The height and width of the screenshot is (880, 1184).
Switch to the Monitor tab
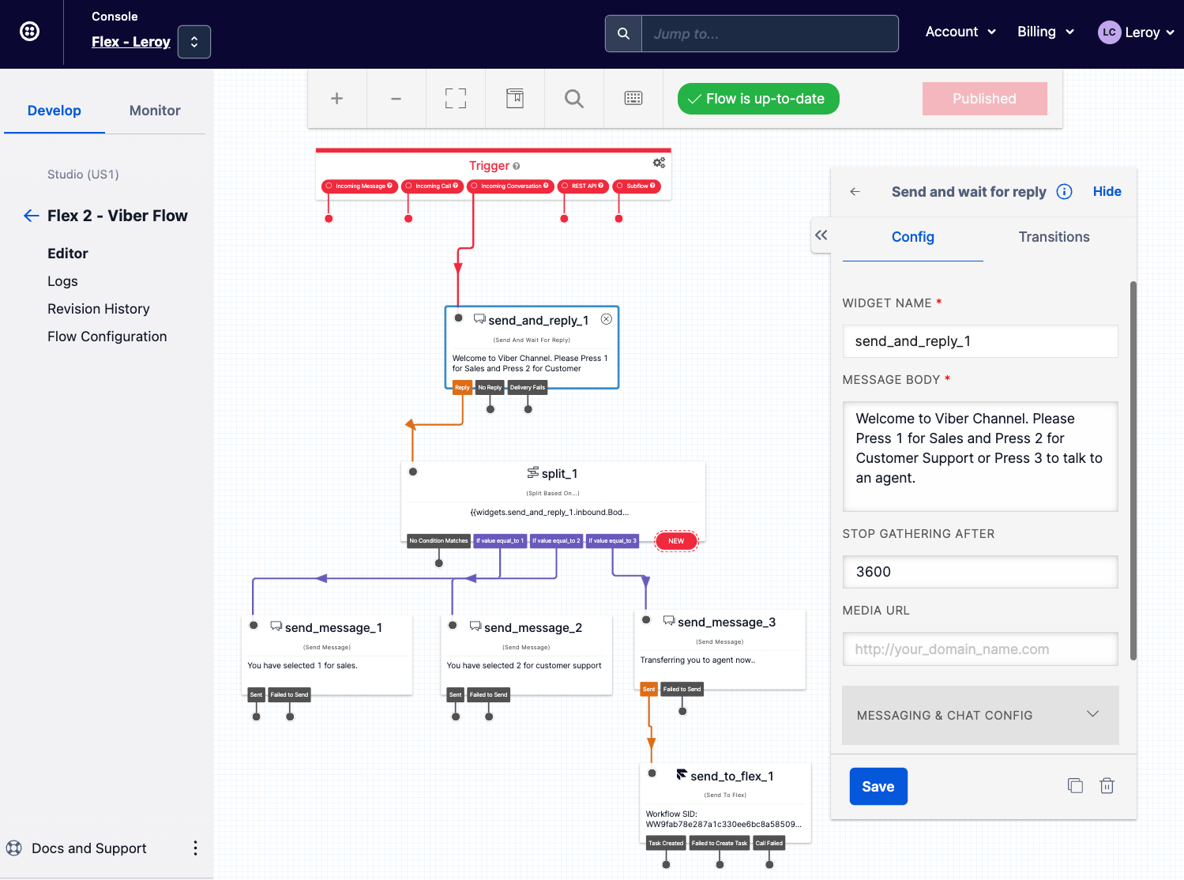tap(155, 111)
